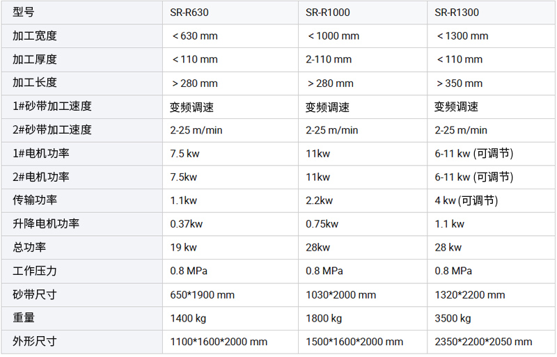Click the 总功率 row label

point(82,247)
